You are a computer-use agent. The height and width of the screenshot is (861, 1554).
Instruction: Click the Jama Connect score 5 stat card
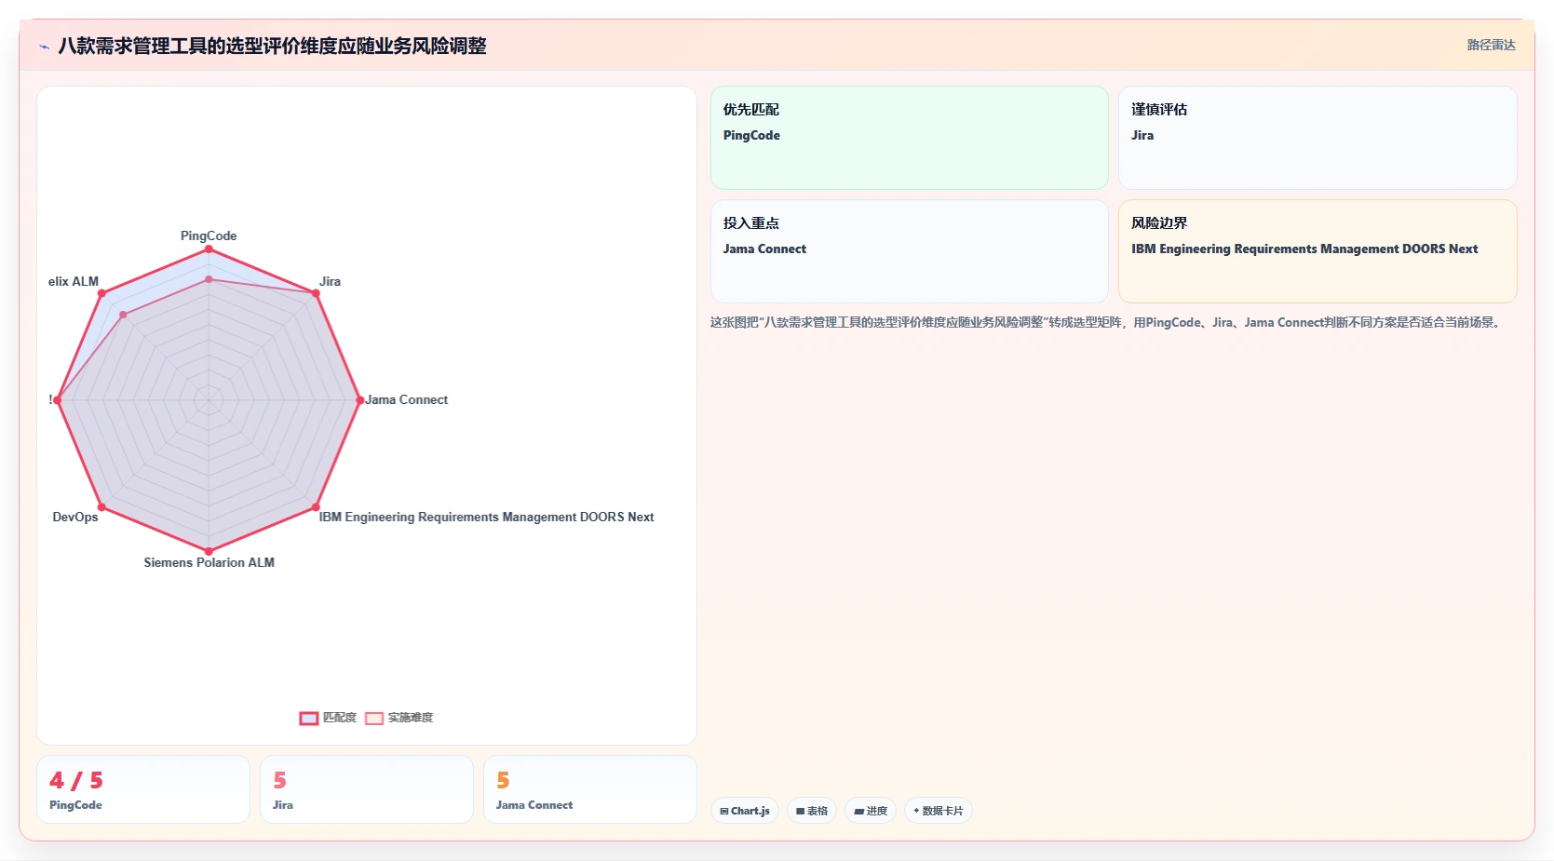590,789
